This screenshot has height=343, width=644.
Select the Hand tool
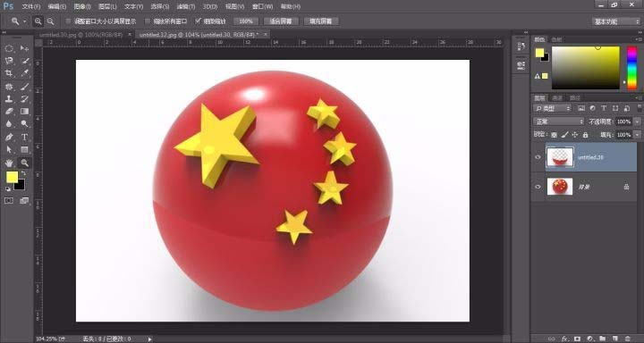click(9, 163)
